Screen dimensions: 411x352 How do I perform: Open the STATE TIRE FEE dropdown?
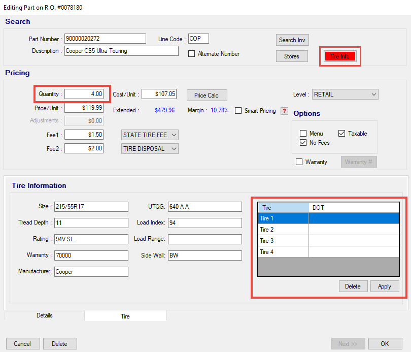[150, 135]
